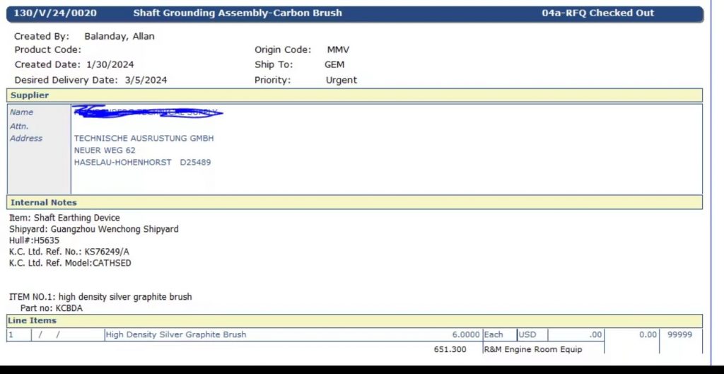Viewport: 724px width, 374px height.
Task: Click the RFQ number 130/V/24/0020
Action: tap(55, 13)
